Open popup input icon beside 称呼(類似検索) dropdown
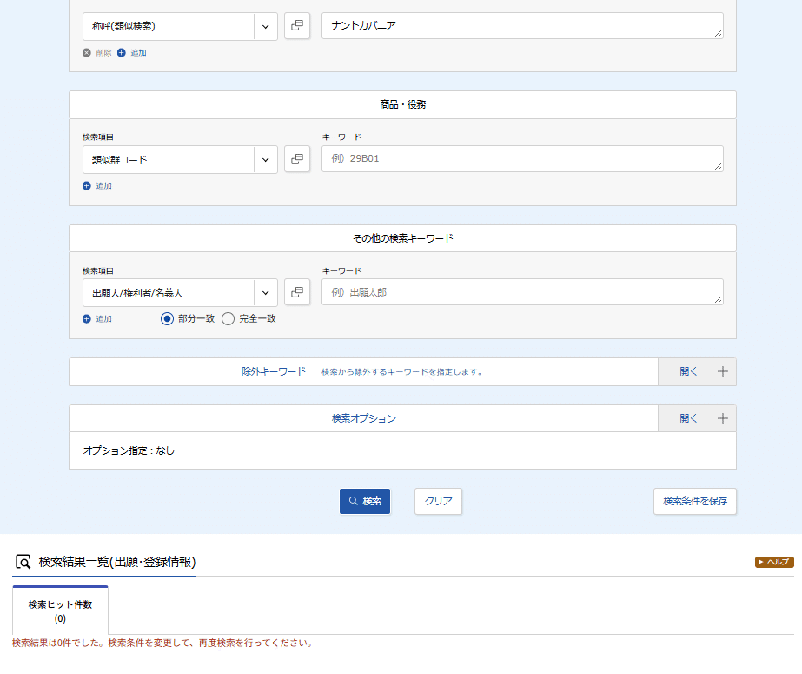802x674 pixels. [297, 25]
